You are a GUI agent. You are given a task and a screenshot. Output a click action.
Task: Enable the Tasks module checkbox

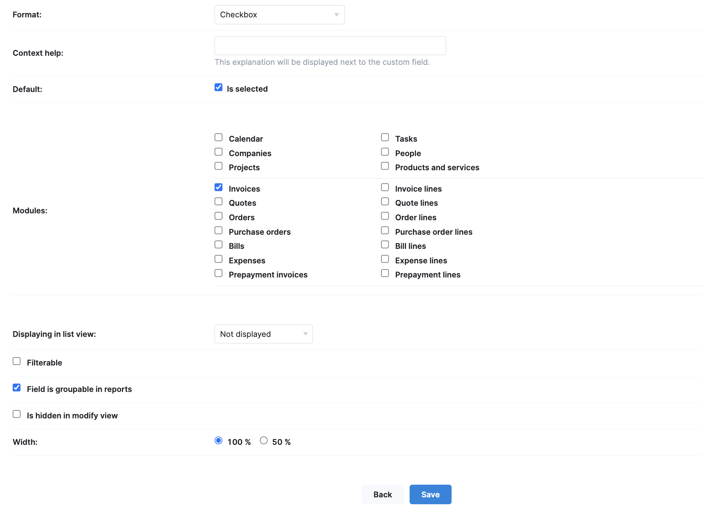coord(385,137)
